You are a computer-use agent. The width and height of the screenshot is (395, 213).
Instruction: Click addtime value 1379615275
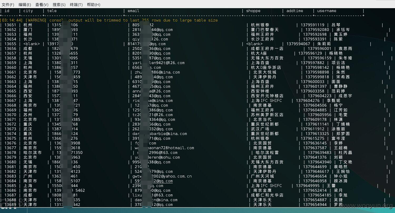point(313,138)
